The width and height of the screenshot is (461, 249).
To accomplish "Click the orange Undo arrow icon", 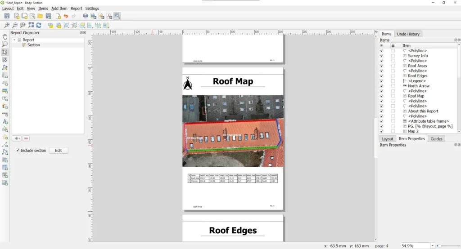I will (66, 16).
